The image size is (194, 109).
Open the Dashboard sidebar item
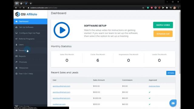[30, 21]
